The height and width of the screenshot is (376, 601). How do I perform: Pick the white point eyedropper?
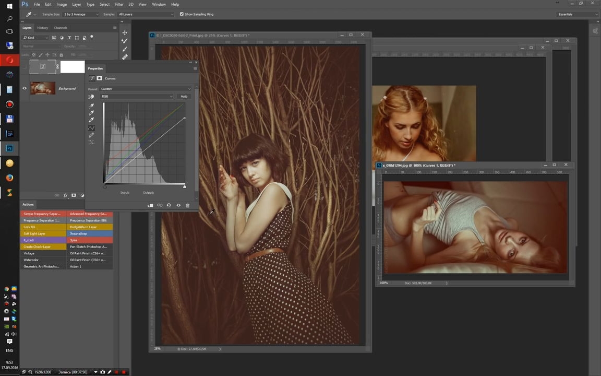point(91,120)
